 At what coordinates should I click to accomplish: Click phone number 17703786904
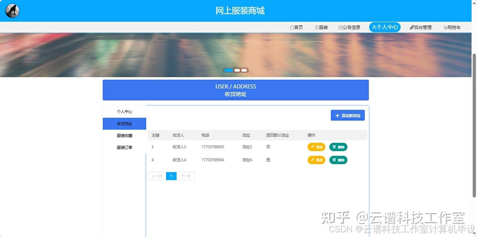[213, 160]
